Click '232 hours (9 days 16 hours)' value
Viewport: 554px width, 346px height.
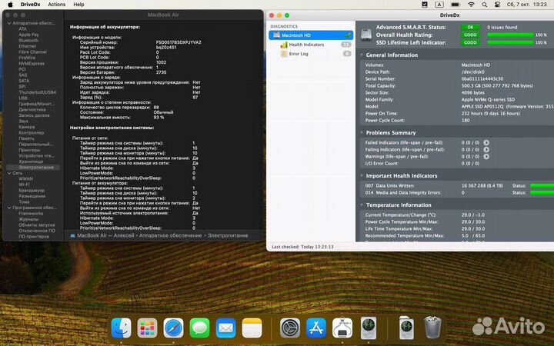[490, 113]
